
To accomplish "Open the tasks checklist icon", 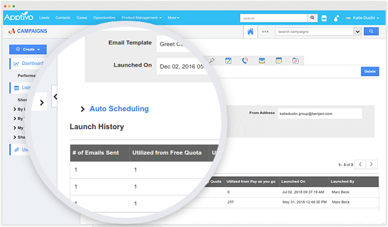I will [228, 61].
